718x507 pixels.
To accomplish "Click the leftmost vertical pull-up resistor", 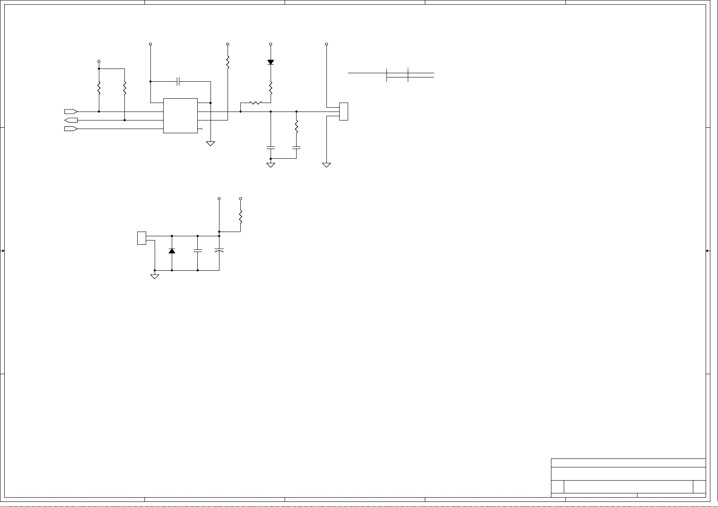I will point(99,88).
